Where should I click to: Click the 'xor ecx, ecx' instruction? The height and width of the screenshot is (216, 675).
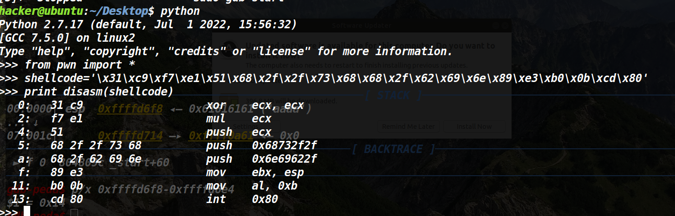pyautogui.click(x=254, y=105)
